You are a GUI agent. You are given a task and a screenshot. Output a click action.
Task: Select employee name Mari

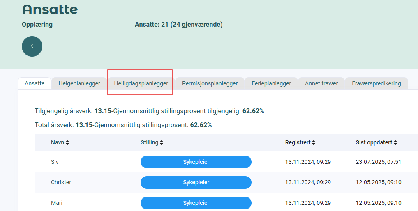pos(57,203)
